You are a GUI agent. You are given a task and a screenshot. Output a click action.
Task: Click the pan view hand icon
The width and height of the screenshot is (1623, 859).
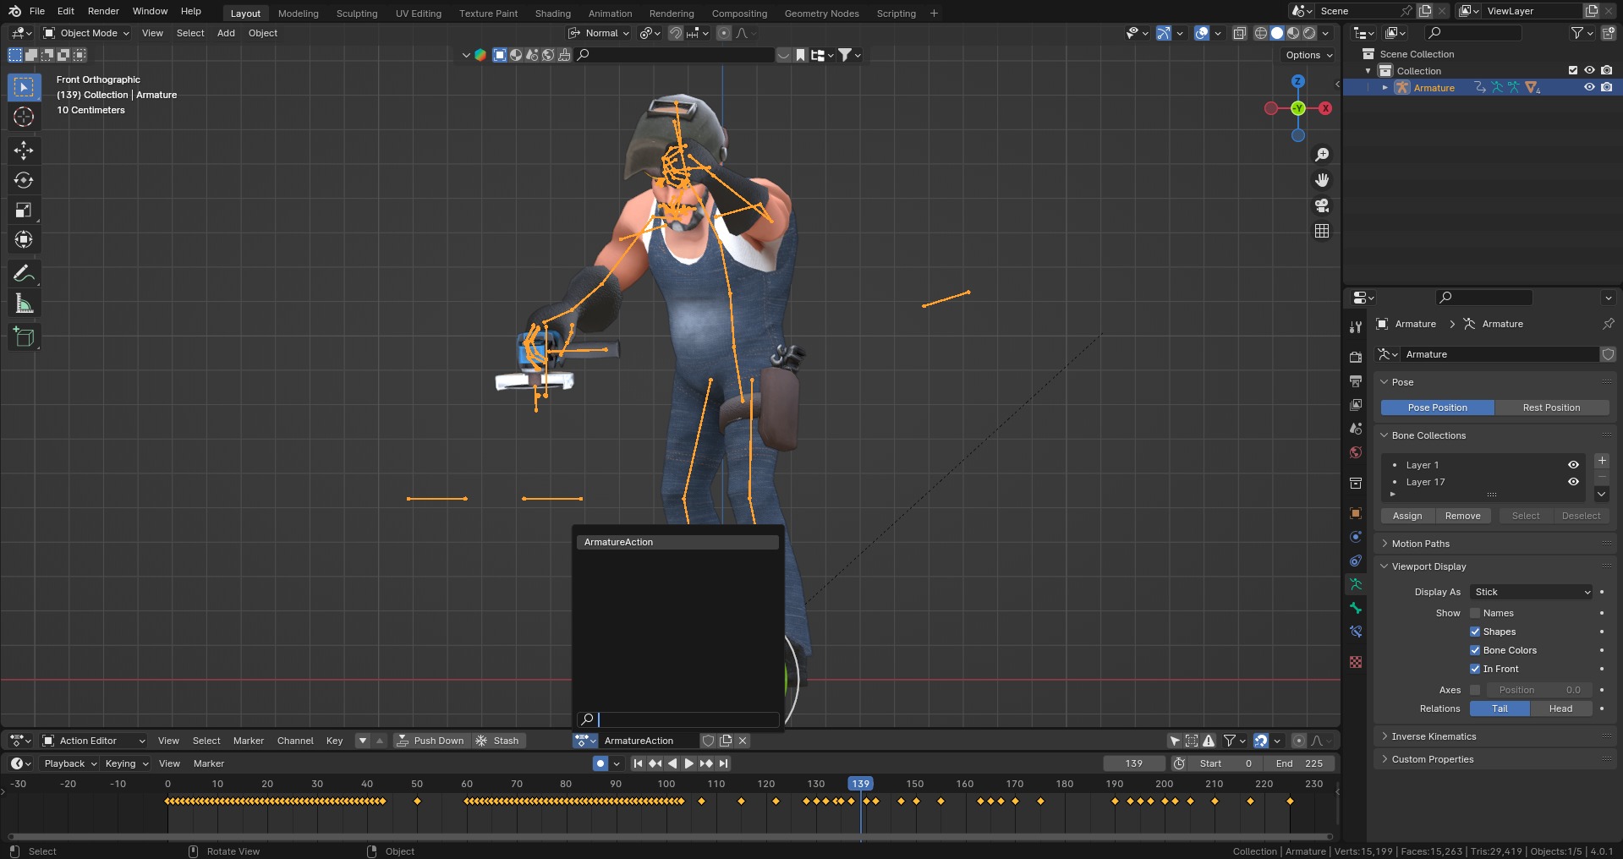[1322, 180]
